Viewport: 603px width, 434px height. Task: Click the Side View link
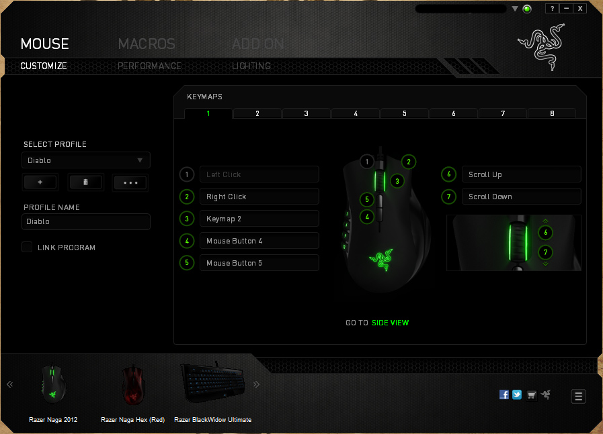click(x=390, y=323)
